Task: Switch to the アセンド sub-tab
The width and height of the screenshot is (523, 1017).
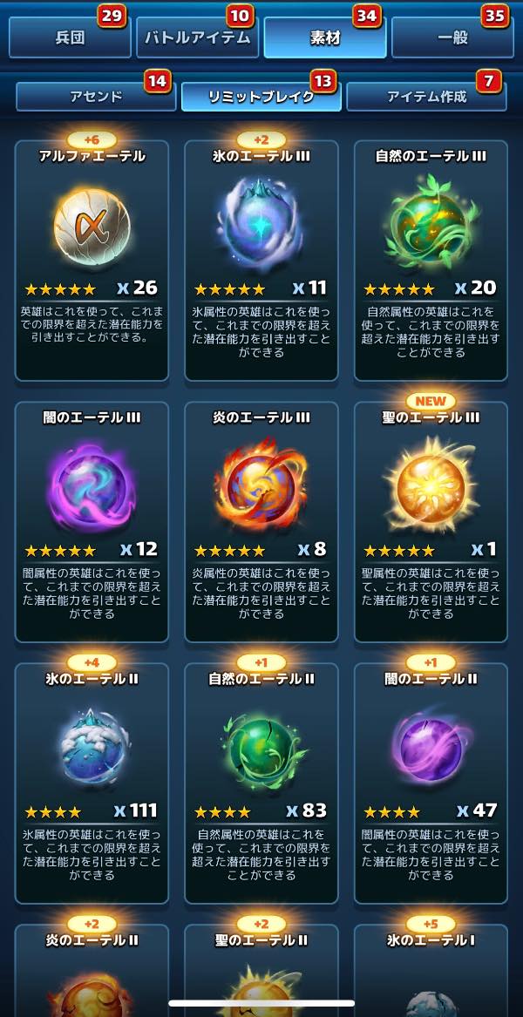Action: coord(95,97)
